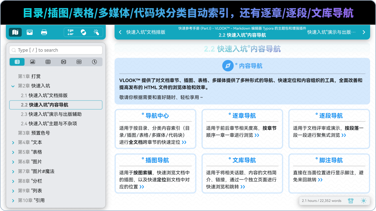Open 2.1 快速入坑°文档排版 outline entry

click(44, 96)
